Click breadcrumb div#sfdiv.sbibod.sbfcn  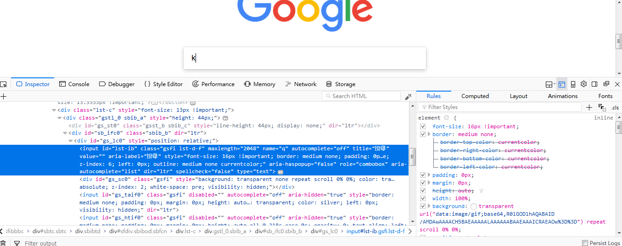point(138,231)
